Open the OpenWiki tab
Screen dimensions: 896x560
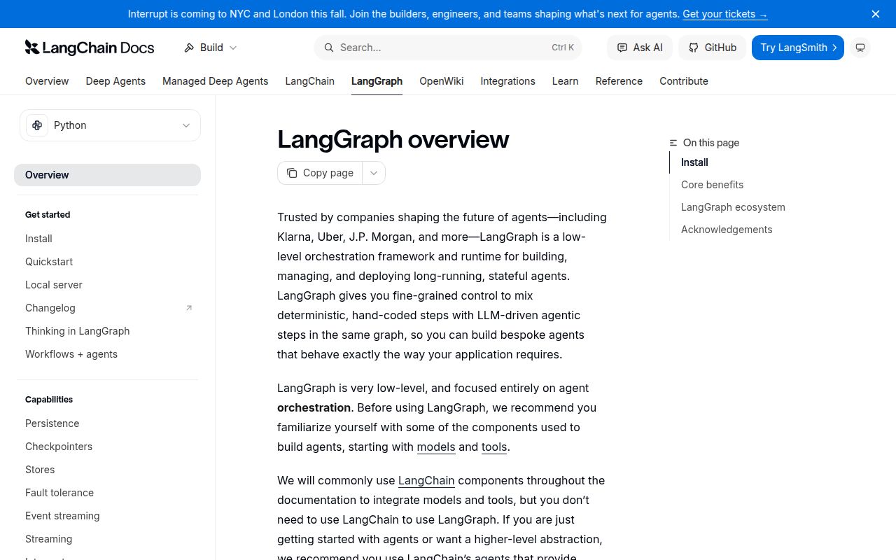click(441, 81)
